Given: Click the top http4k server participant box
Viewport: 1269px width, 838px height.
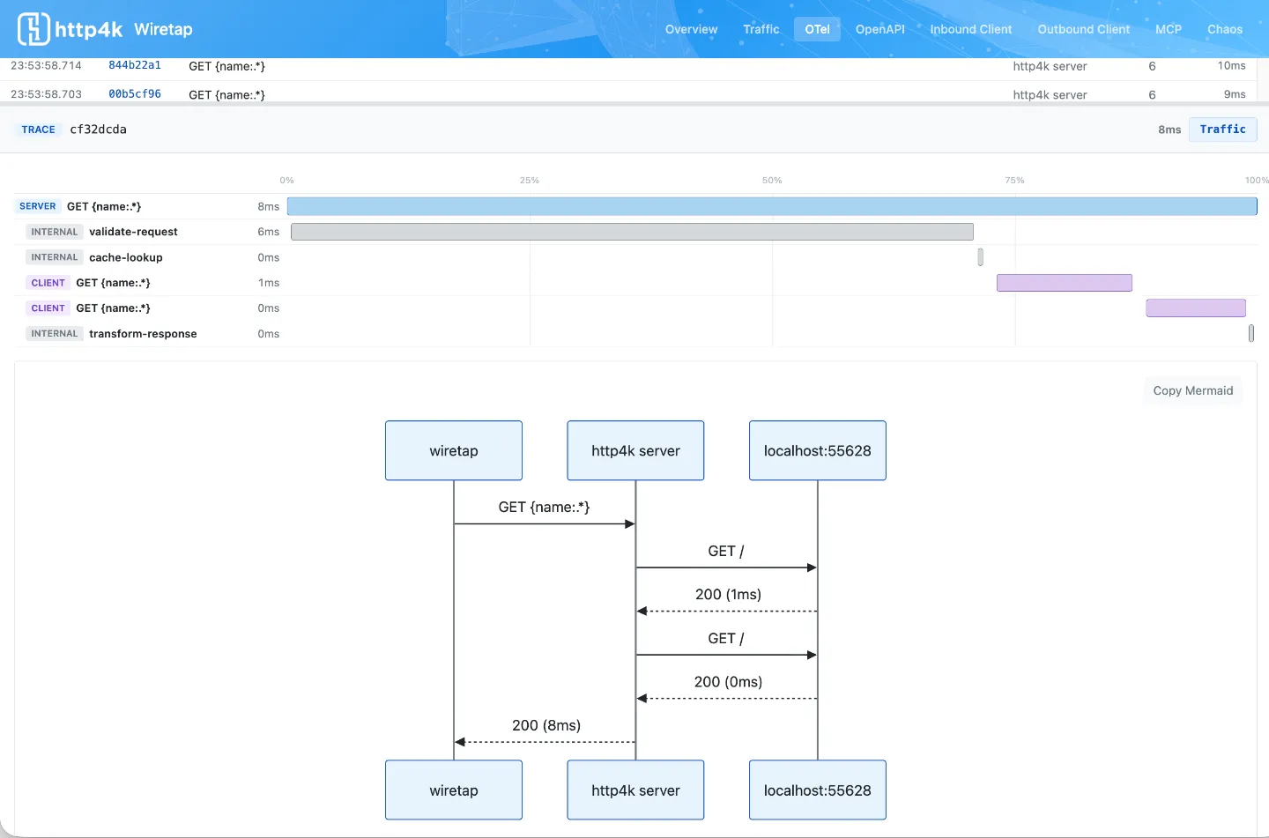Looking at the screenshot, I should pos(635,450).
